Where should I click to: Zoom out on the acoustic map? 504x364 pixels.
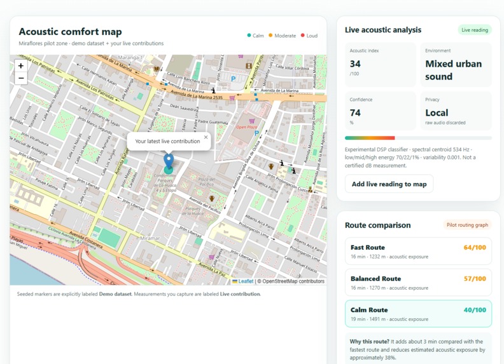[x=21, y=78]
